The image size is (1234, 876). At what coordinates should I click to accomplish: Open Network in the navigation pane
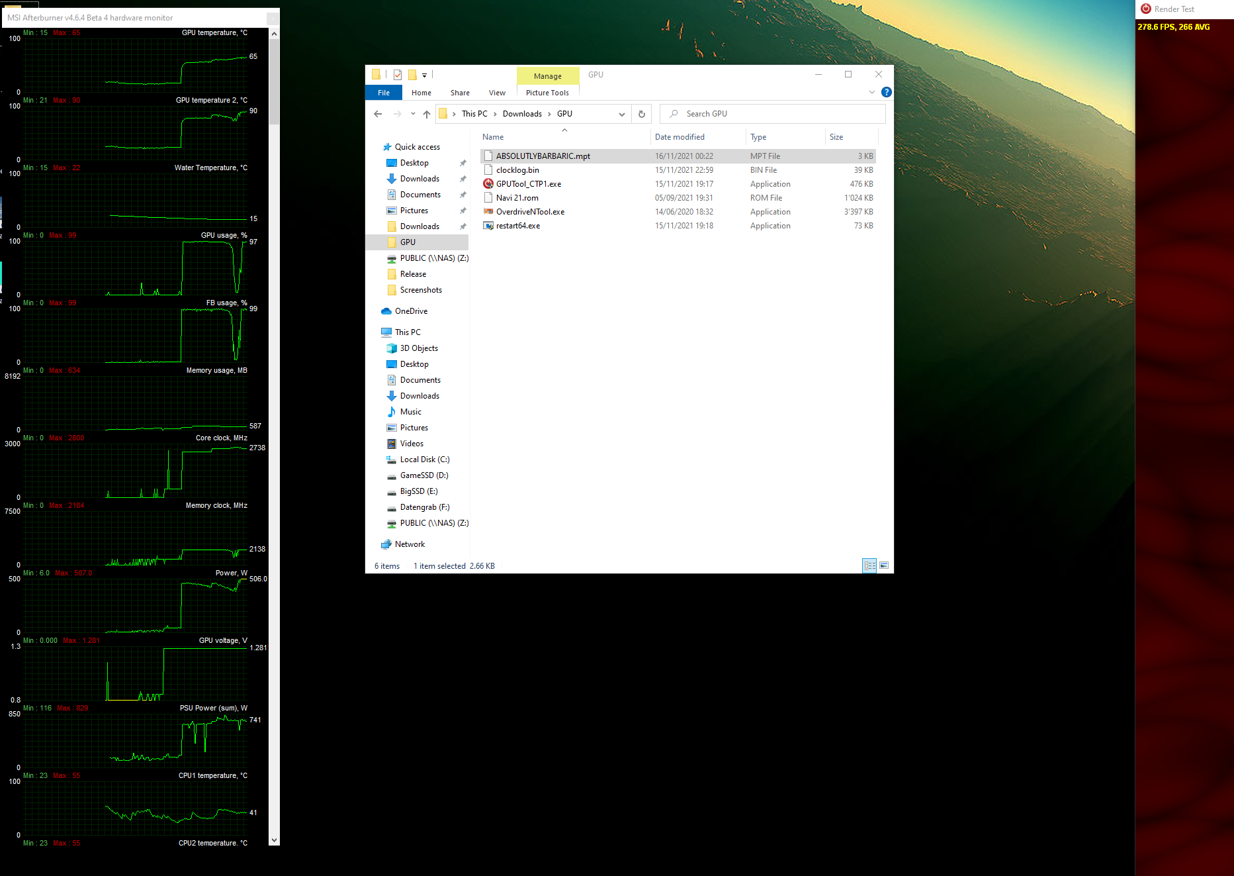tap(410, 544)
